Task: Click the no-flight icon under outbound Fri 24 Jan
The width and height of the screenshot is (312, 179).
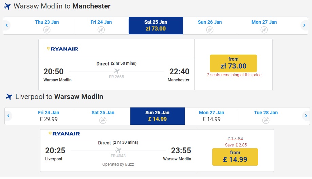Action: tap(101, 30)
